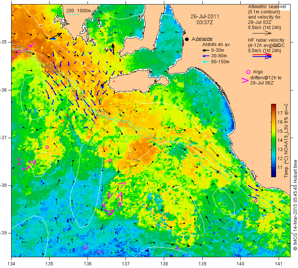Click the cyan bathymetry line legend sample
Viewport: 298px width, 268px height.
[x=73, y=14]
